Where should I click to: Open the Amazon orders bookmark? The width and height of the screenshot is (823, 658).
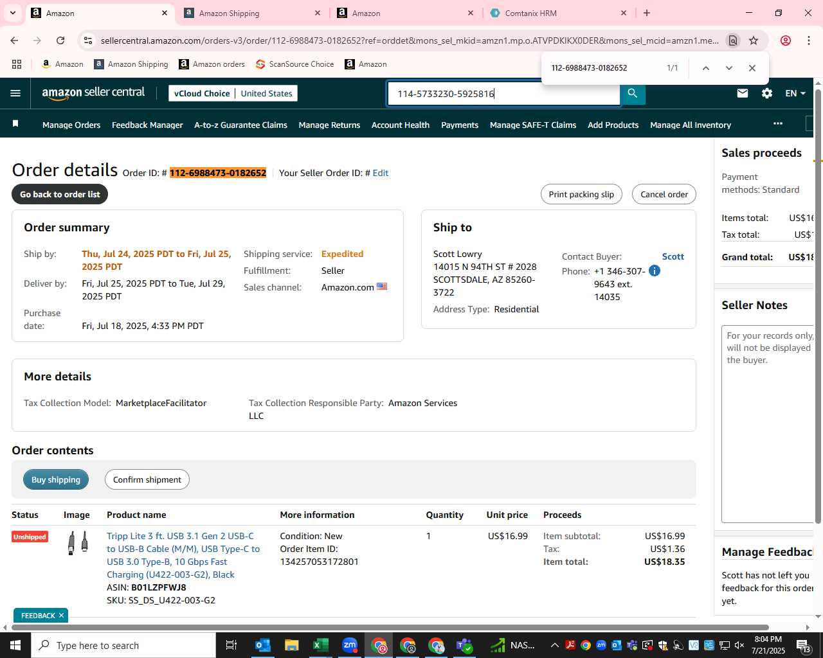pyautogui.click(x=212, y=64)
